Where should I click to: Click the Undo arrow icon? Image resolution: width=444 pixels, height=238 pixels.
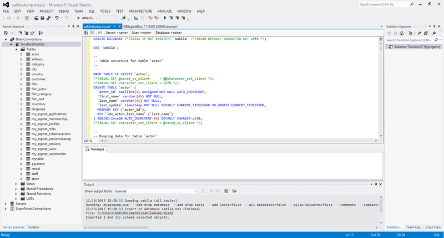tap(57, 18)
